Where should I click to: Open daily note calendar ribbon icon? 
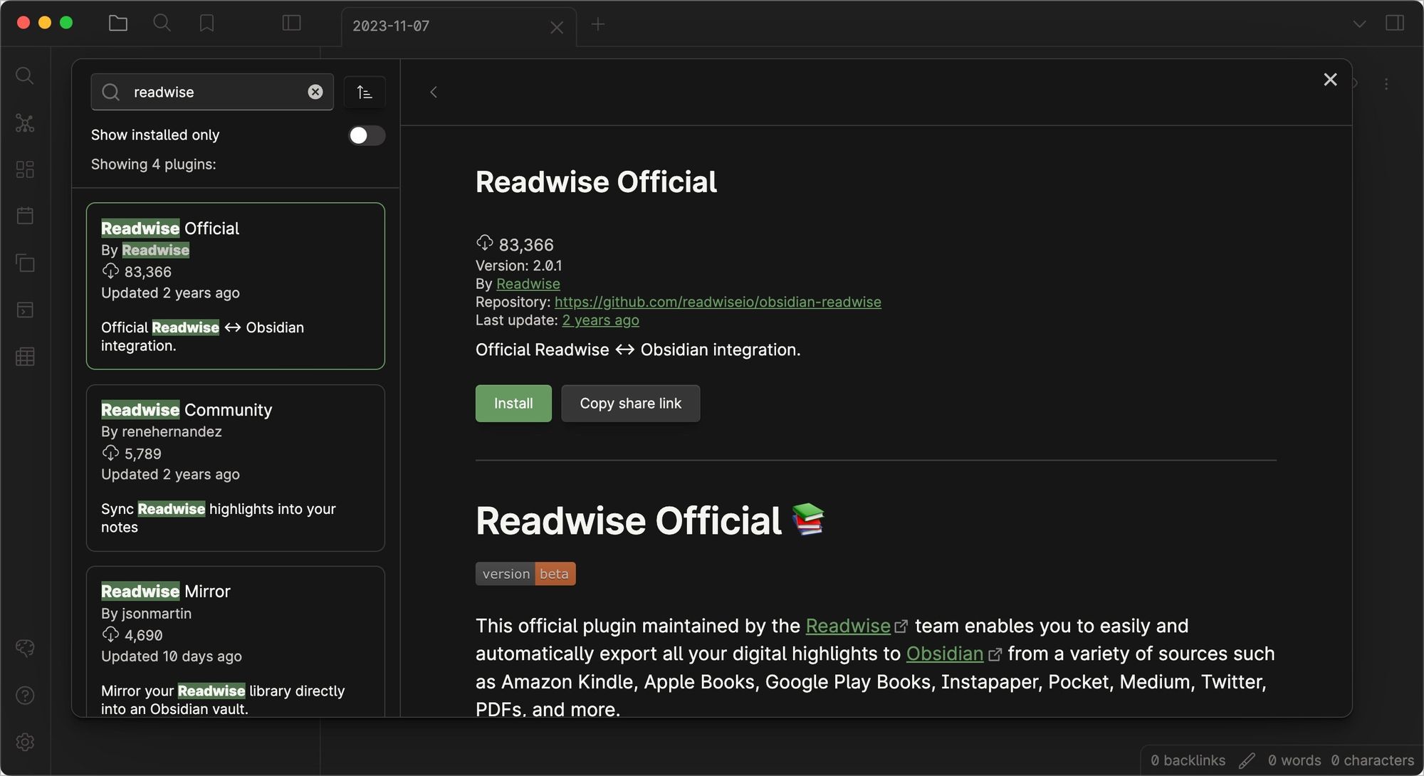(x=25, y=216)
